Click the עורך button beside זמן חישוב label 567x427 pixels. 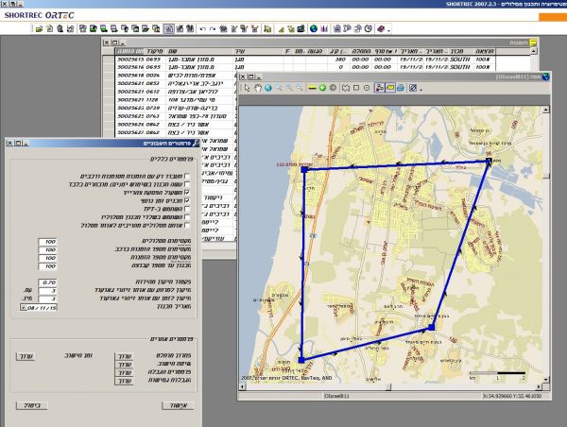(x=26, y=356)
